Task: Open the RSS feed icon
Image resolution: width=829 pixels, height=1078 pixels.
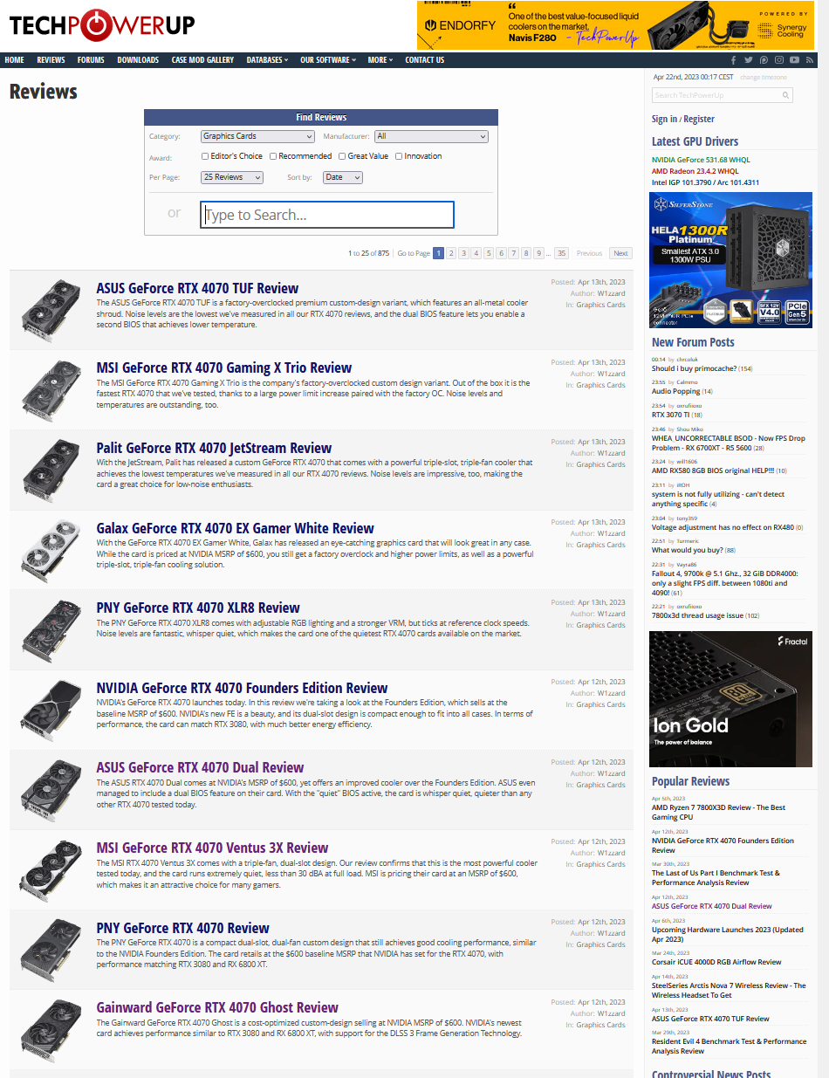Action: point(810,60)
